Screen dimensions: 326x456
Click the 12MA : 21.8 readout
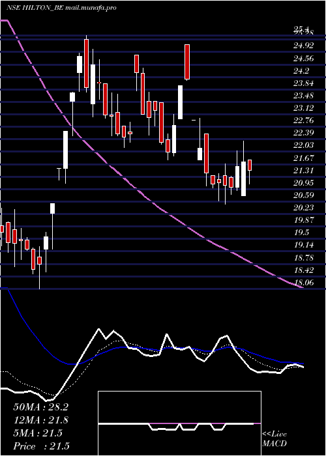click(x=40, y=420)
